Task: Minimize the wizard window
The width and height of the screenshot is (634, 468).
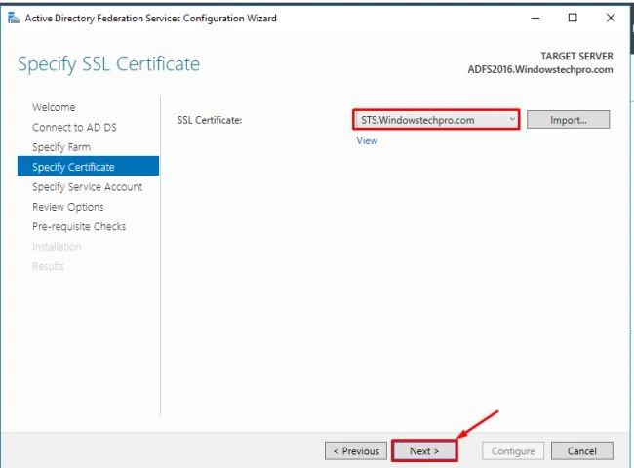Action: 535,18
